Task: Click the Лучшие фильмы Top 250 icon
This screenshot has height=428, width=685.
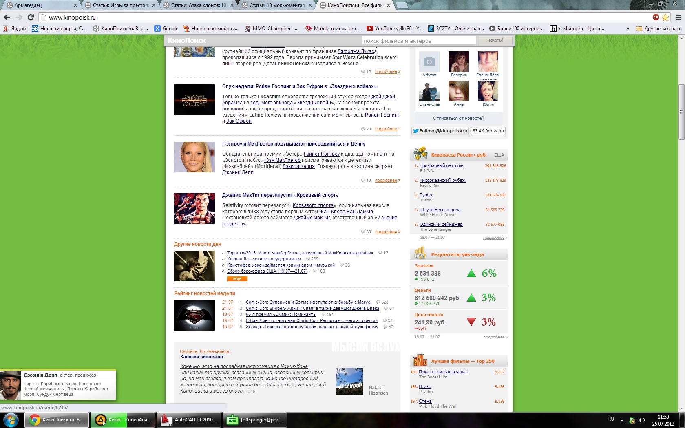Action: click(x=420, y=360)
